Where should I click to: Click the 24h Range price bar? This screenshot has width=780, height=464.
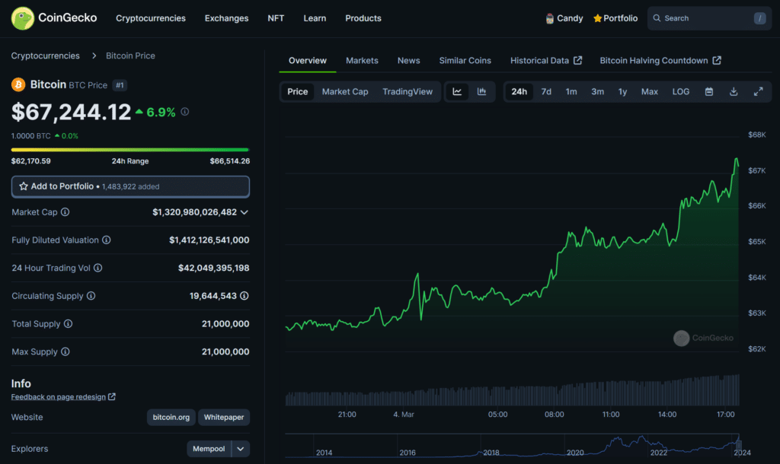(x=129, y=150)
